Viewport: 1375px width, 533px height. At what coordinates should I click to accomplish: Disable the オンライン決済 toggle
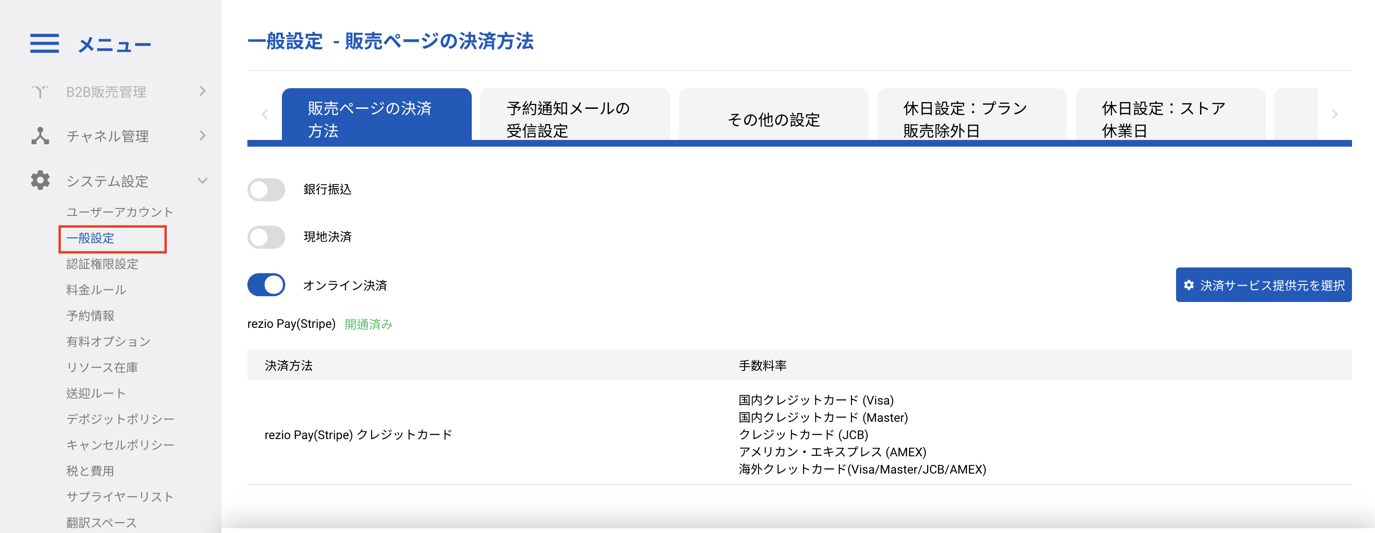(x=267, y=285)
